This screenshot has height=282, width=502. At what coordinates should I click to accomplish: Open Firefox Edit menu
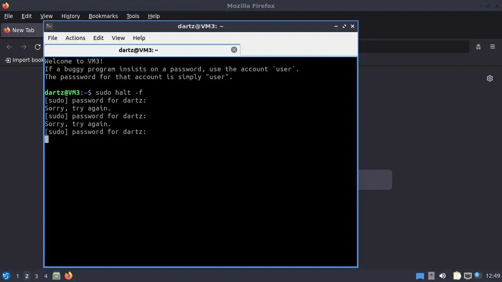[27, 16]
